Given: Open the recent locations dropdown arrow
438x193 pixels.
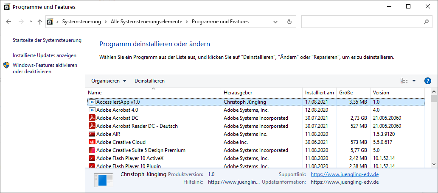Looking at the screenshot, I should pyautogui.click(x=31, y=22).
